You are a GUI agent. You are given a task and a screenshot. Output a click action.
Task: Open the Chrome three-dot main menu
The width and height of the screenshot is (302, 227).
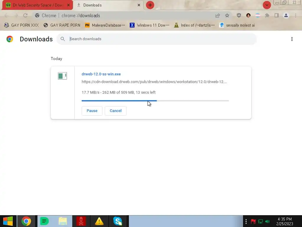coord(296,15)
